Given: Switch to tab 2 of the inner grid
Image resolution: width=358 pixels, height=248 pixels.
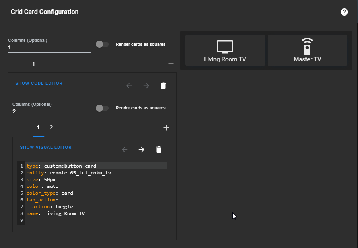Looking at the screenshot, I should (51, 127).
